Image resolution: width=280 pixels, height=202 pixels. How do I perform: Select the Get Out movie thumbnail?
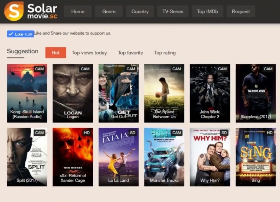pos(119,93)
